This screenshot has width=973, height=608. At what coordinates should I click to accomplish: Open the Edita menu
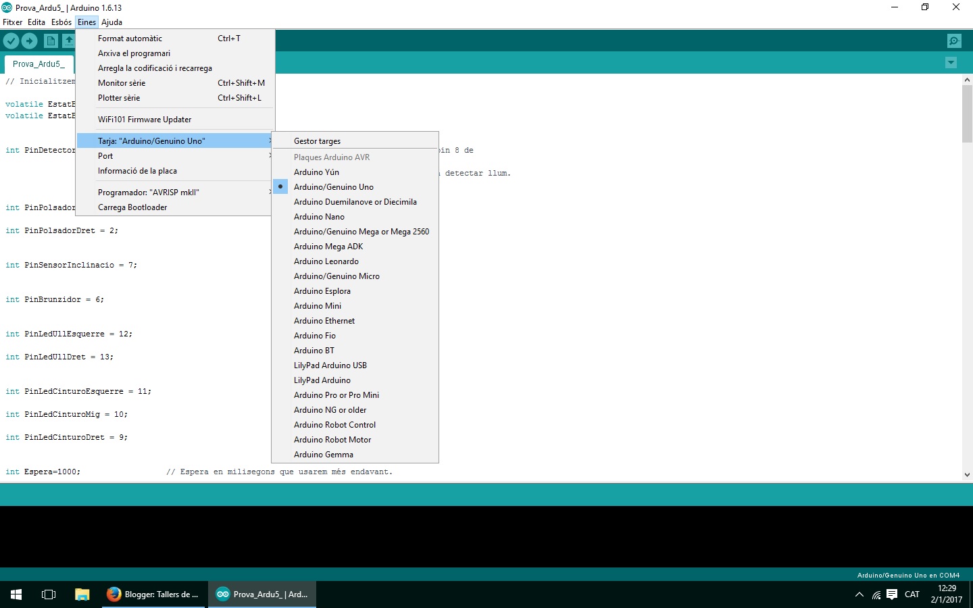[x=36, y=22]
